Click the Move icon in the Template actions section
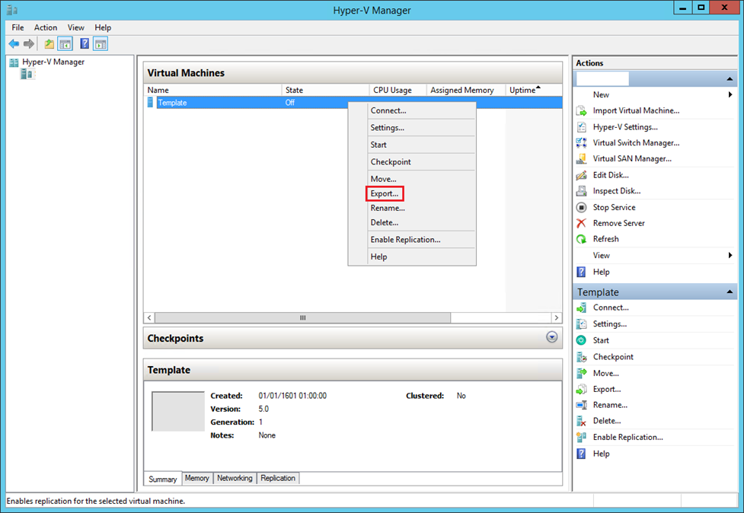744x513 pixels. 581,373
